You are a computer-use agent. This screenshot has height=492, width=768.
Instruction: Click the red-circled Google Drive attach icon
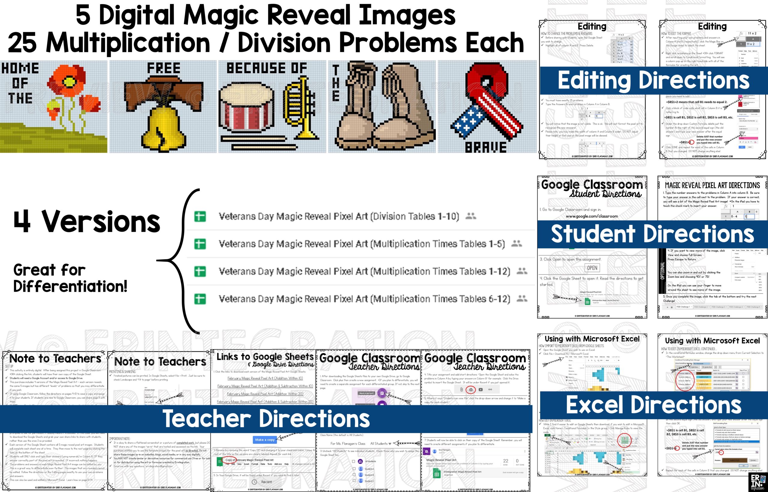click(471, 390)
